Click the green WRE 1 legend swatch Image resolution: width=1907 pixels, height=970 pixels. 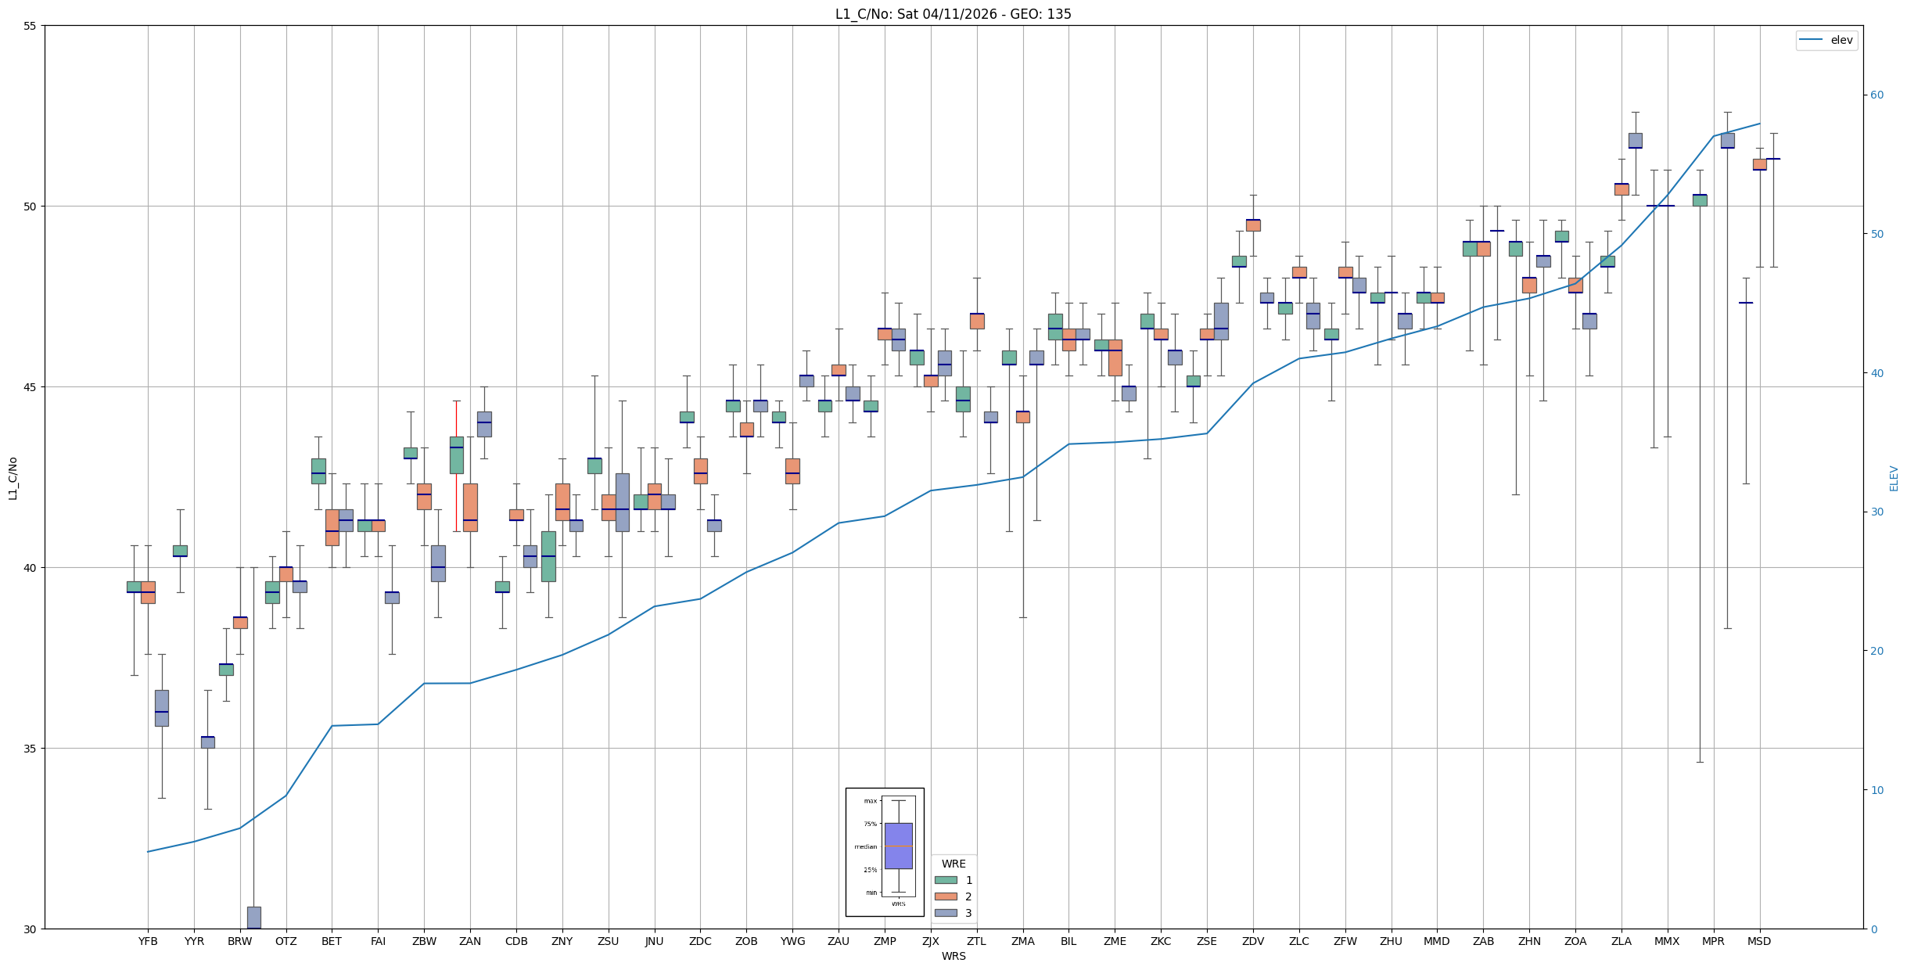(946, 880)
